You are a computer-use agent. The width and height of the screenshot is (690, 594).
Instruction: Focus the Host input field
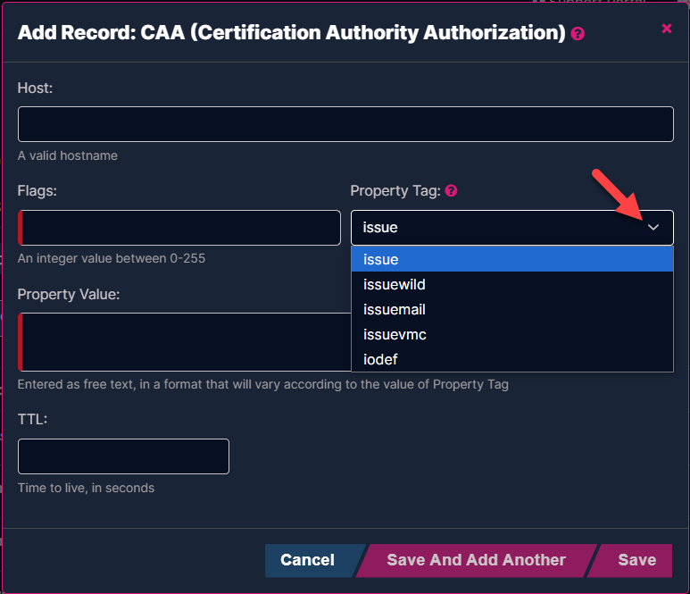pyautogui.click(x=345, y=124)
